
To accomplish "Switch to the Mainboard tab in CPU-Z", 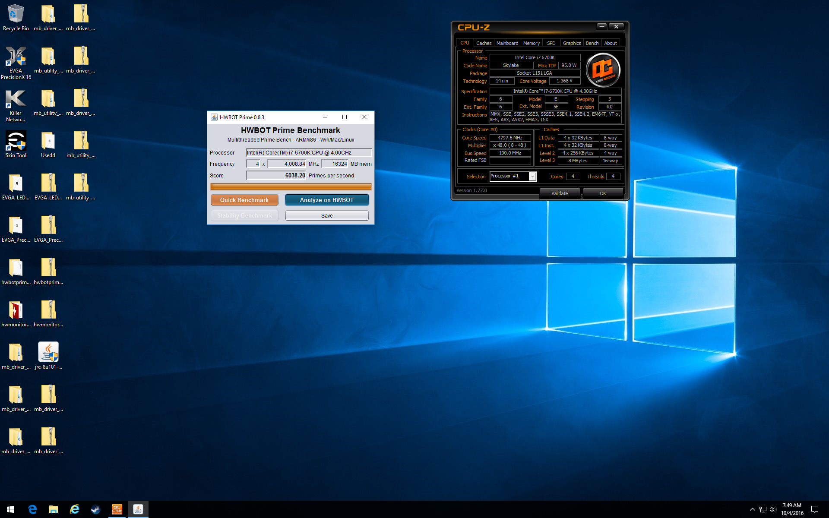I will pos(507,43).
